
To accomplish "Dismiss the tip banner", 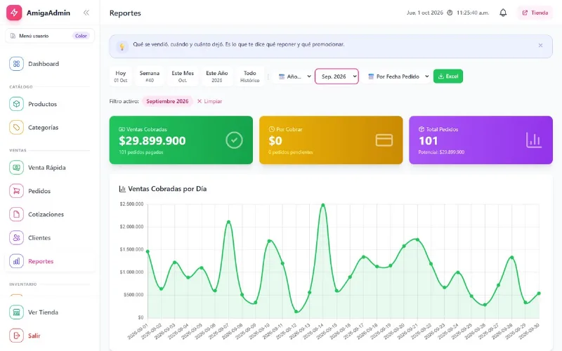I will coord(540,46).
